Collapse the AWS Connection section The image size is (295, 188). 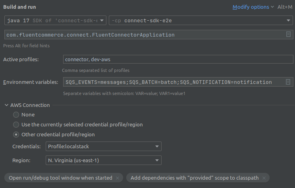pyautogui.click(x=7, y=105)
